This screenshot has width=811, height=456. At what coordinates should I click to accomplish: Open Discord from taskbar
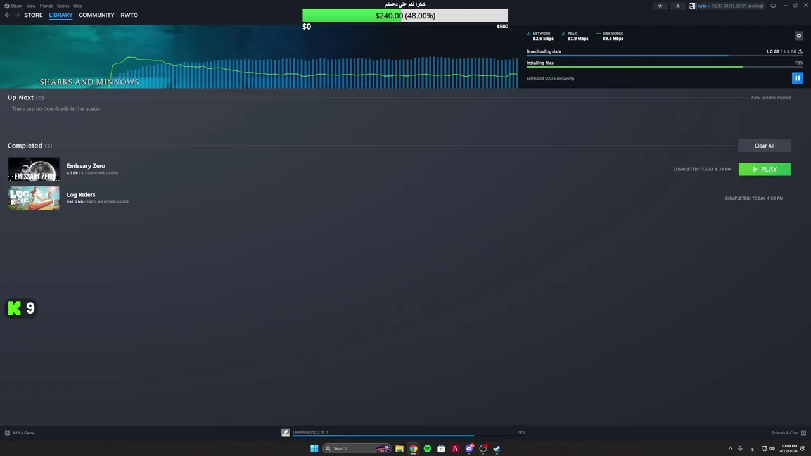click(469, 448)
